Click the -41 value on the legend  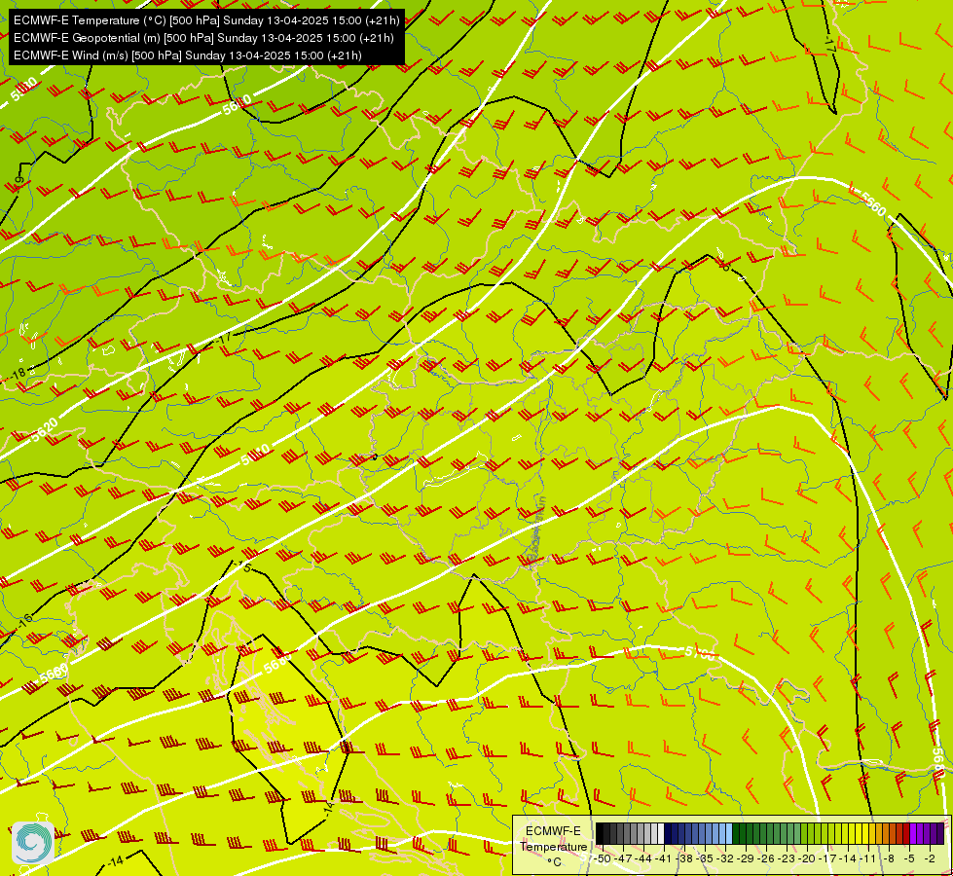[663, 859]
